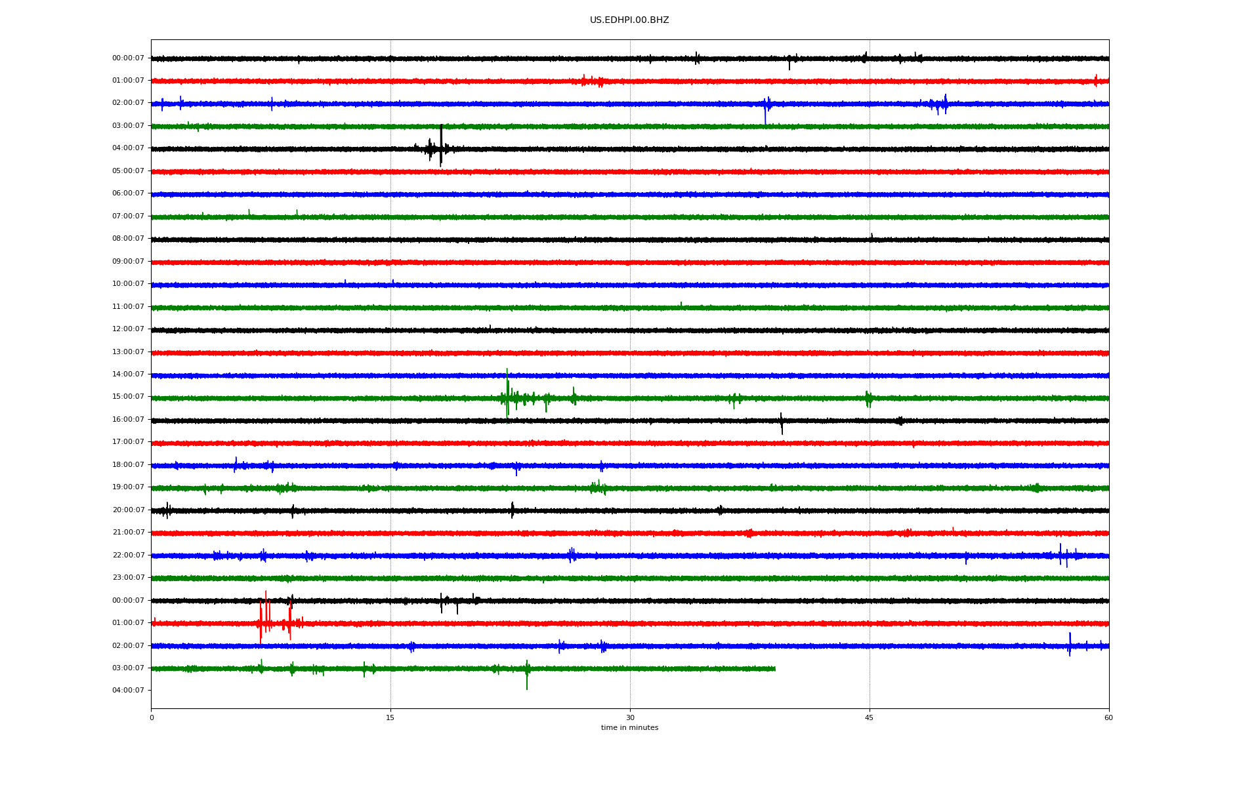Click the x-axis tick label 0

pyautogui.click(x=152, y=717)
